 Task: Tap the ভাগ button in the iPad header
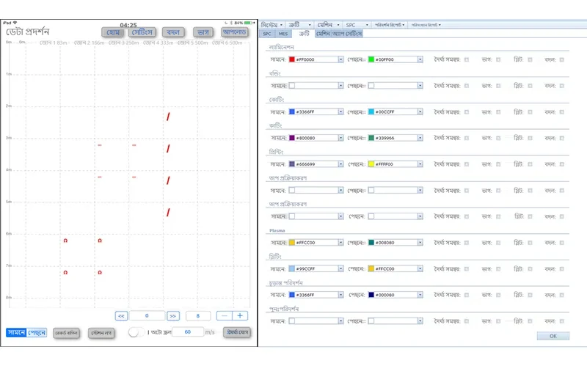[x=203, y=32]
